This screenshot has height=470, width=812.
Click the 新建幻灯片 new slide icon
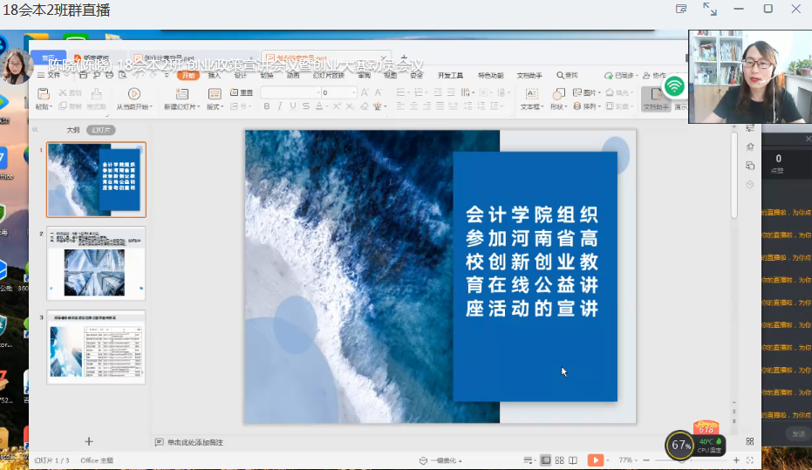pos(181,93)
